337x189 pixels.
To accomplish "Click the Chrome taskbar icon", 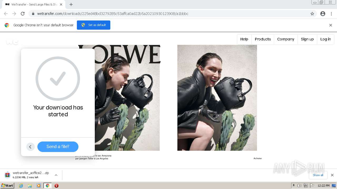I will [47, 186].
